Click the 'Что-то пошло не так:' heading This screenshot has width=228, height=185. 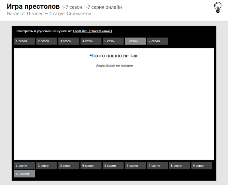(x=114, y=56)
